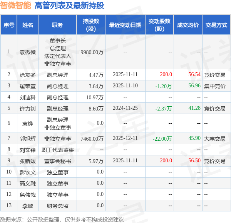The width and height of the screenshot is (231, 223).
Task: Click the name 翟荣宣
Action: pyautogui.click(x=28, y=86)
